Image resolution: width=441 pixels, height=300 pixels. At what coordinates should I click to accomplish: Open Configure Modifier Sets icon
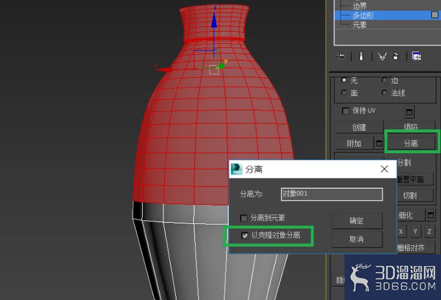pyautogui.click(x=417, y=56)
